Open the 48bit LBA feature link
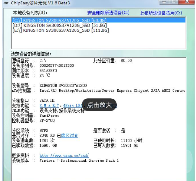The width and height of the screenshot is (196, 181). pyautogui.click(x=73, y=106)
